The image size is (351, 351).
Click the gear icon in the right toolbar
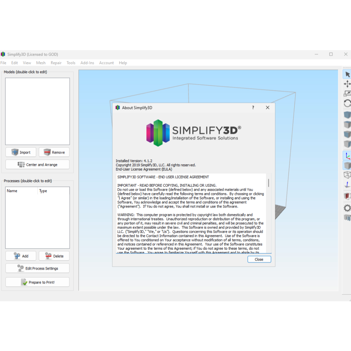click(x=347, y=208)
